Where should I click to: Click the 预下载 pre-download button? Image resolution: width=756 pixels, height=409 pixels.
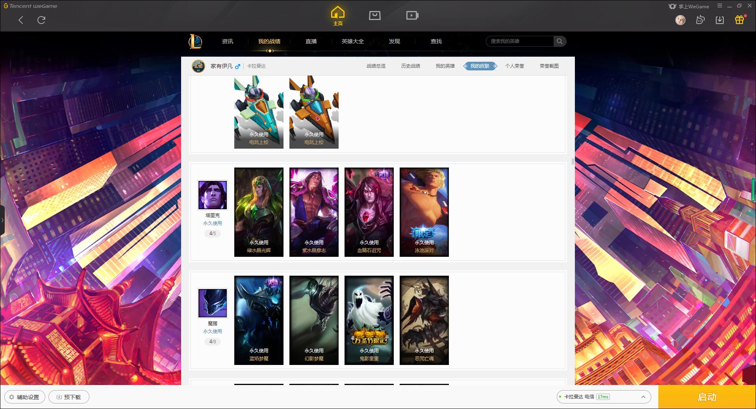pyautogui.click(x=69, y=397)
